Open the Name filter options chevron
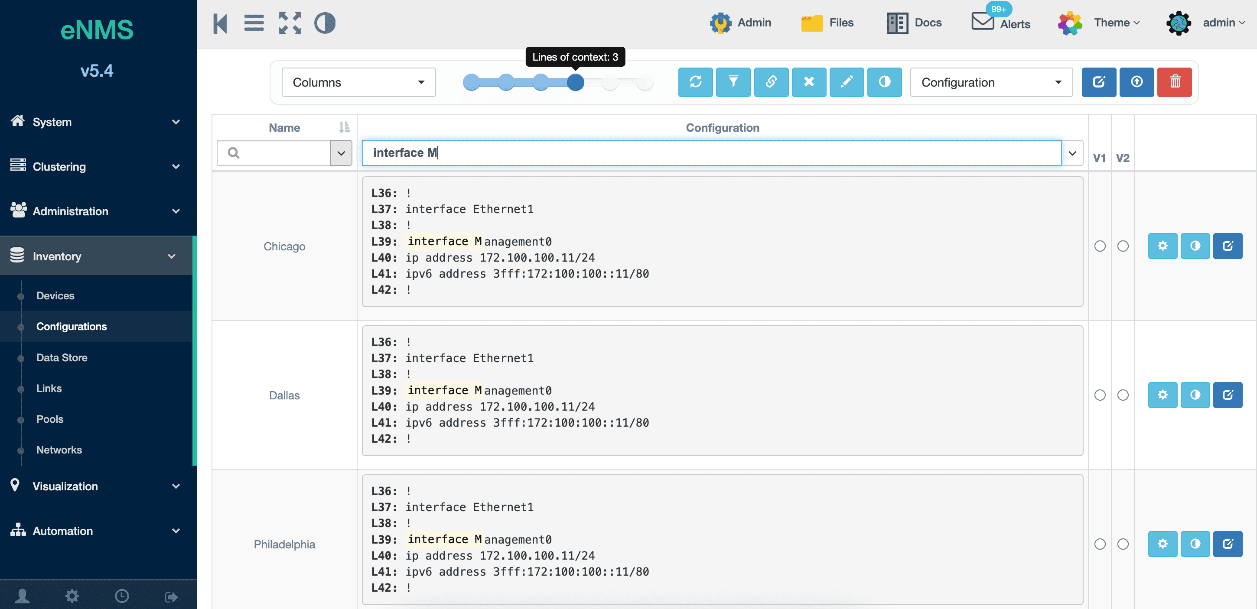The height and width of the screenshot is (609, 1257). point(341,152)
